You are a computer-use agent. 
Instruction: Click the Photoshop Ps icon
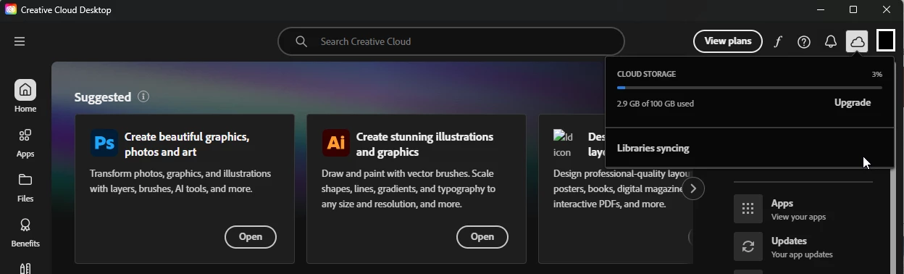(x=104, y=144)
